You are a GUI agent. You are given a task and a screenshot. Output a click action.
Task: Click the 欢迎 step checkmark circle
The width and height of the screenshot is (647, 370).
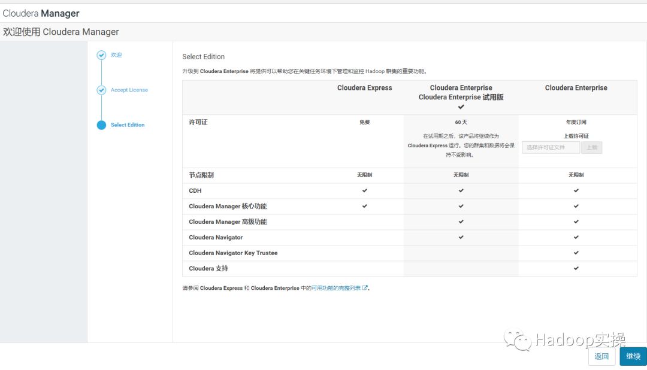click(x=101, y=55)
